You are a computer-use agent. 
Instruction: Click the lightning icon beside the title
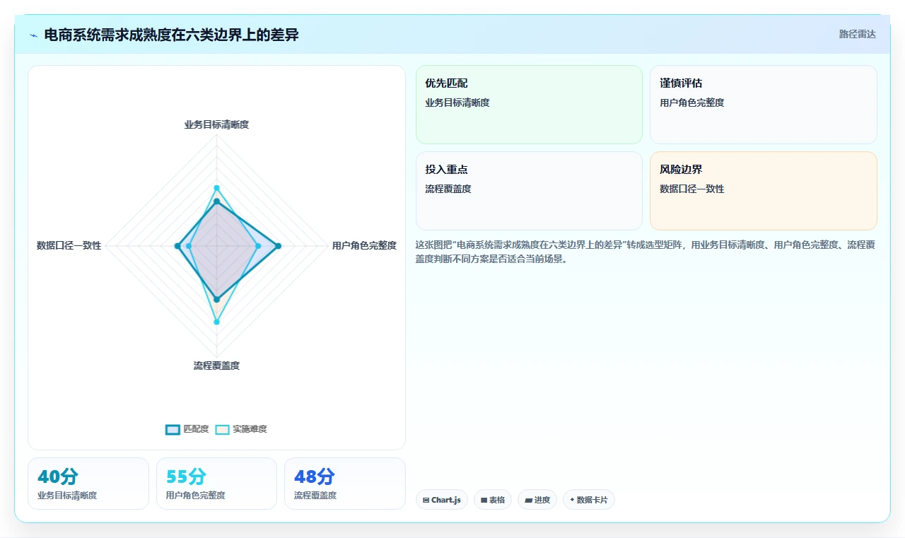pyautogui.click(x=34, y=35)
